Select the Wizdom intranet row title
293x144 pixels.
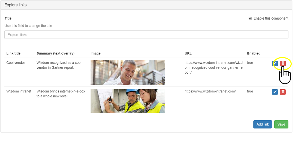pyautogui.click(x=19, y=91)
